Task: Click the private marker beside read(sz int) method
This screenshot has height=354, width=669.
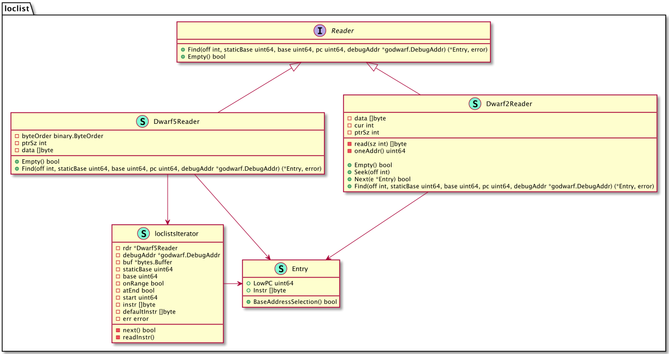Action: 350,144
